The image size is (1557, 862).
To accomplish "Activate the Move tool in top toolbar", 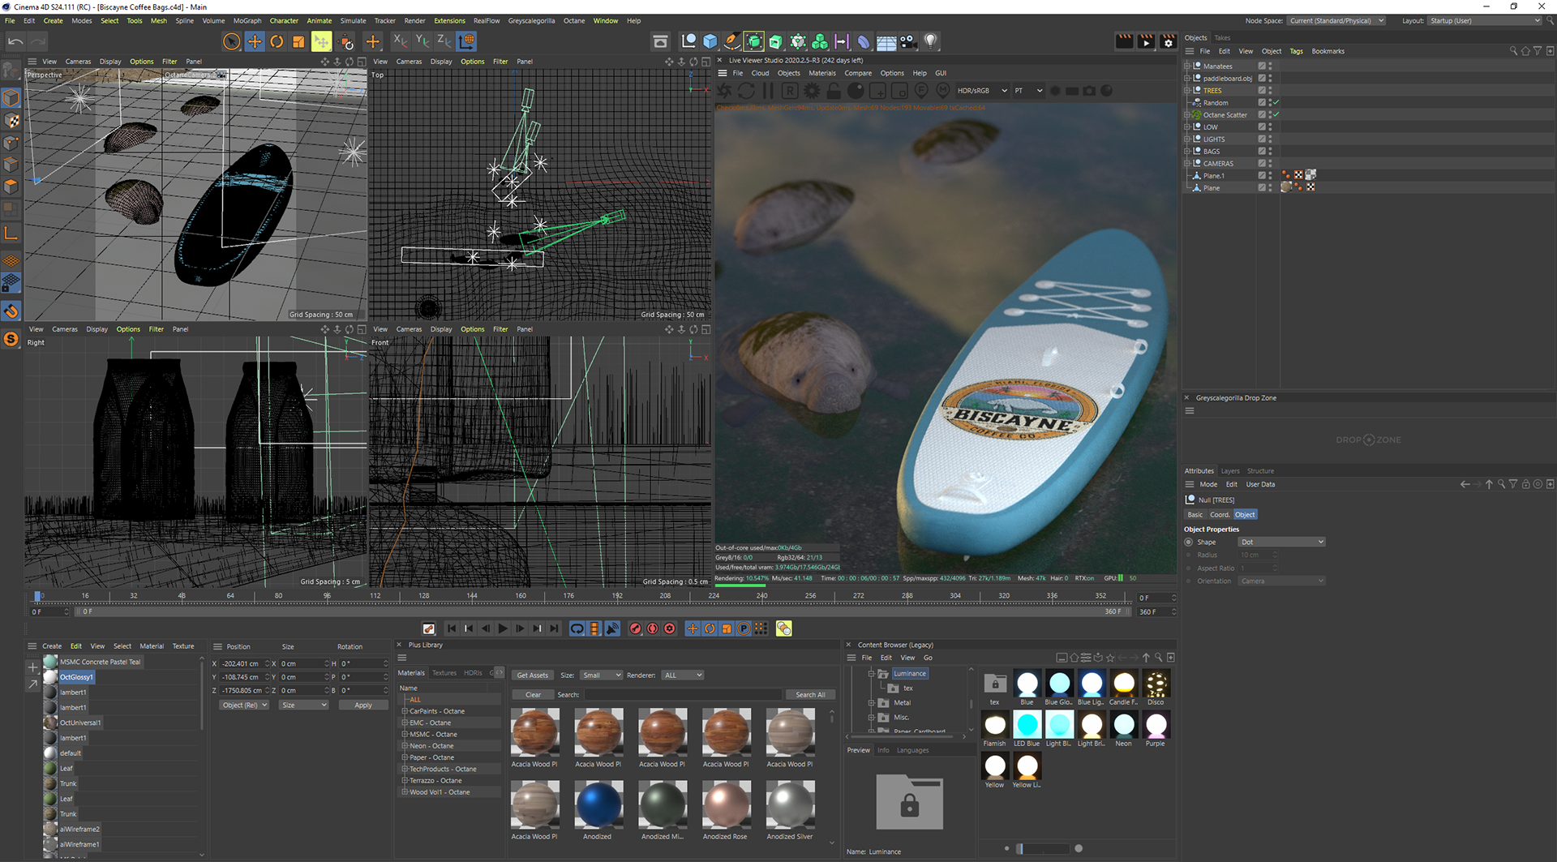I will click(x=255, y=41).
